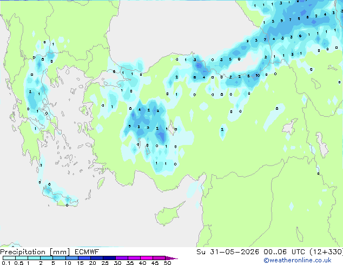Click the legend value '45'
This screenshot has height=265, width=343.
pyautogui.click(x=155, y=263)
